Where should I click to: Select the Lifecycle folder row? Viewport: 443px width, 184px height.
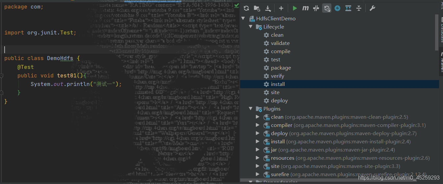click(x=339, y=27)
